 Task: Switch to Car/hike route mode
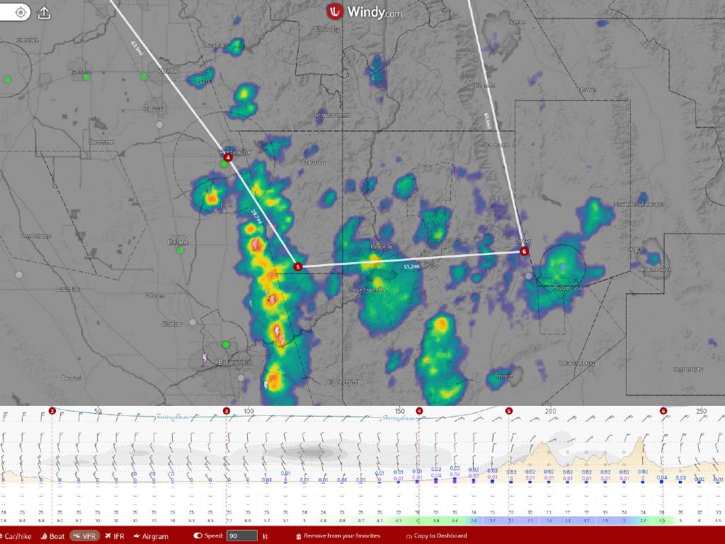[16, 536]
